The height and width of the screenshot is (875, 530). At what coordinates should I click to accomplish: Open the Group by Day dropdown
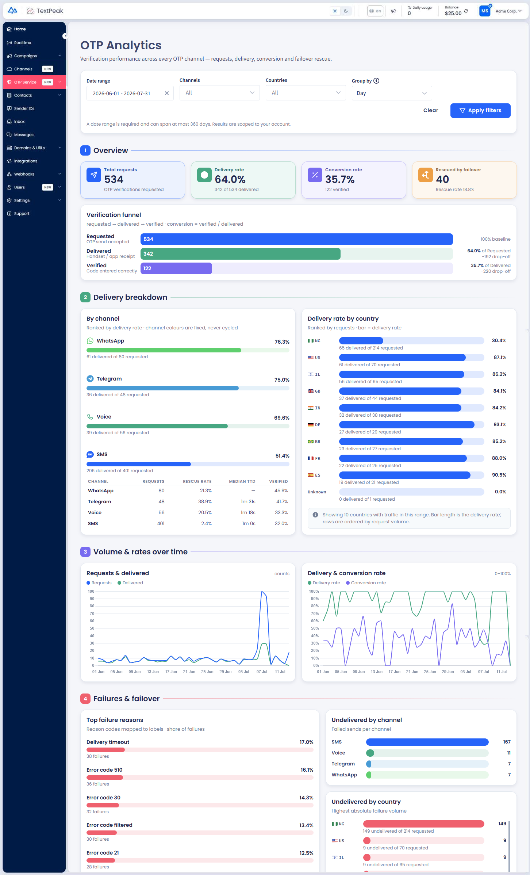(x=392, y=93)
